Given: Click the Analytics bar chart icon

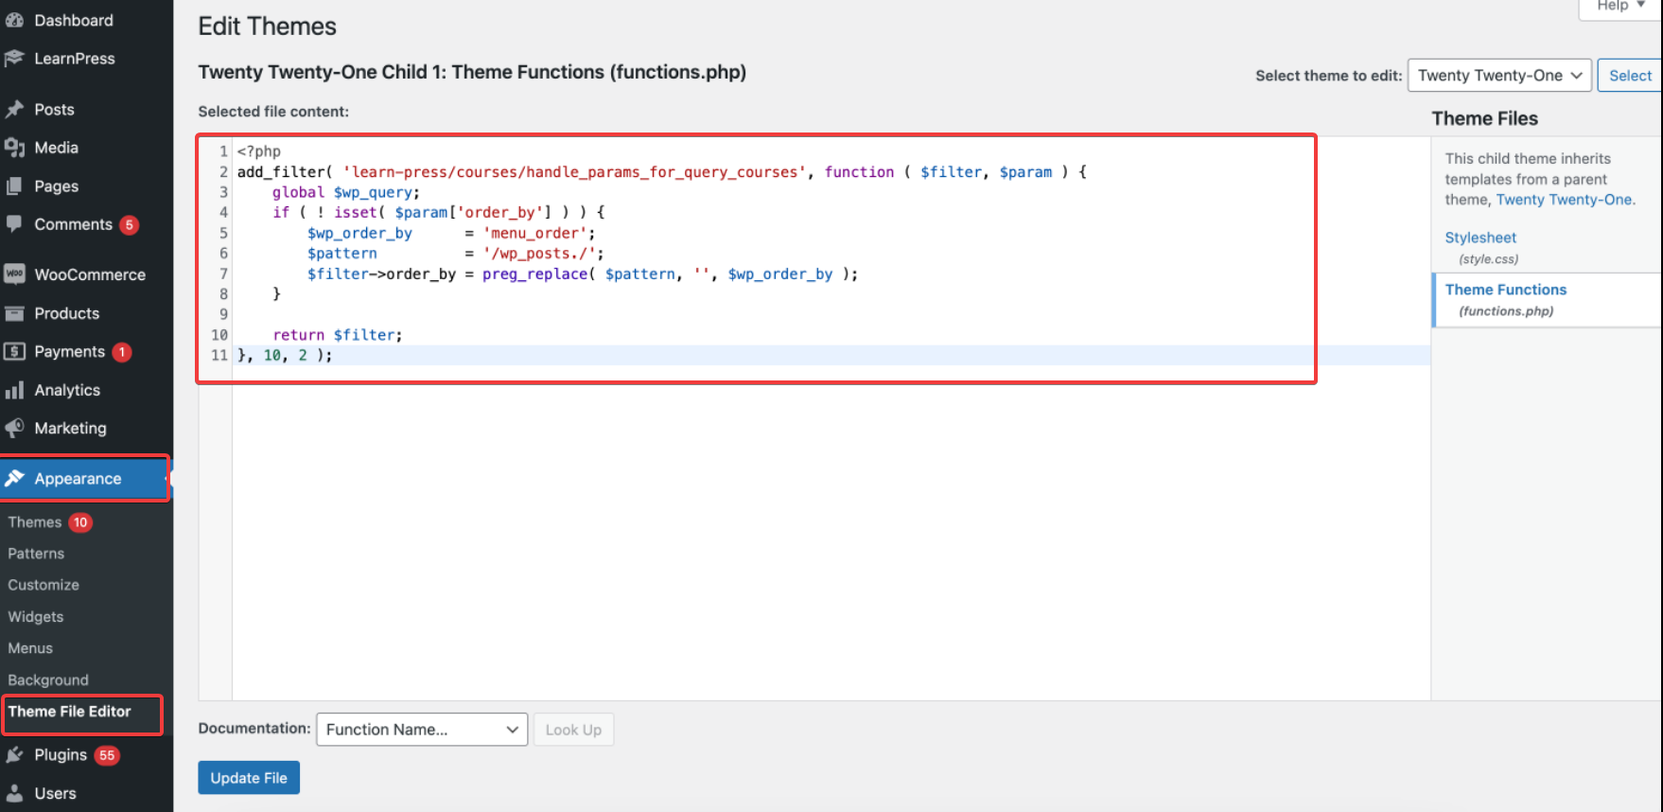Looking at the screenshot, I should pos(14,390).
